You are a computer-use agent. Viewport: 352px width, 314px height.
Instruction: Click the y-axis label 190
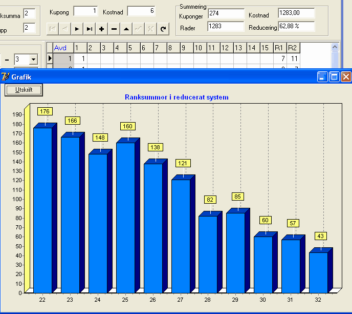tap(17, 114)
